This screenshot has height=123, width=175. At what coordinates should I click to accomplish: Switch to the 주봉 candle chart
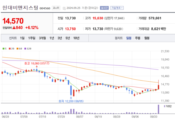tap(138, 38)
